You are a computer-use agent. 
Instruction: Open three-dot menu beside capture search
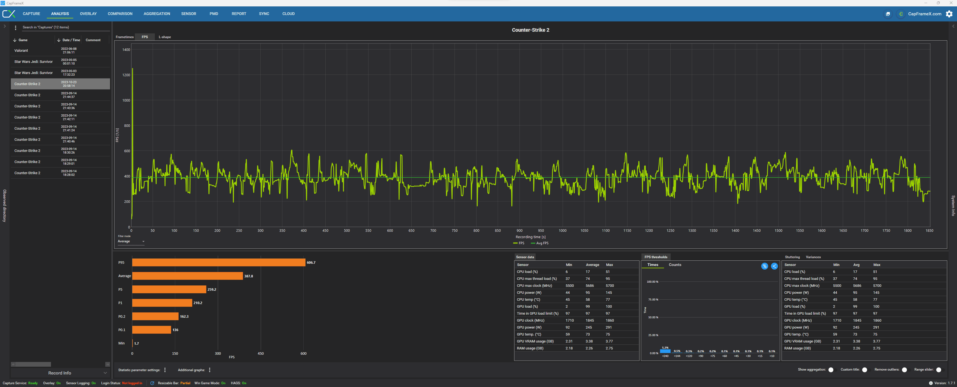[16, 28]
